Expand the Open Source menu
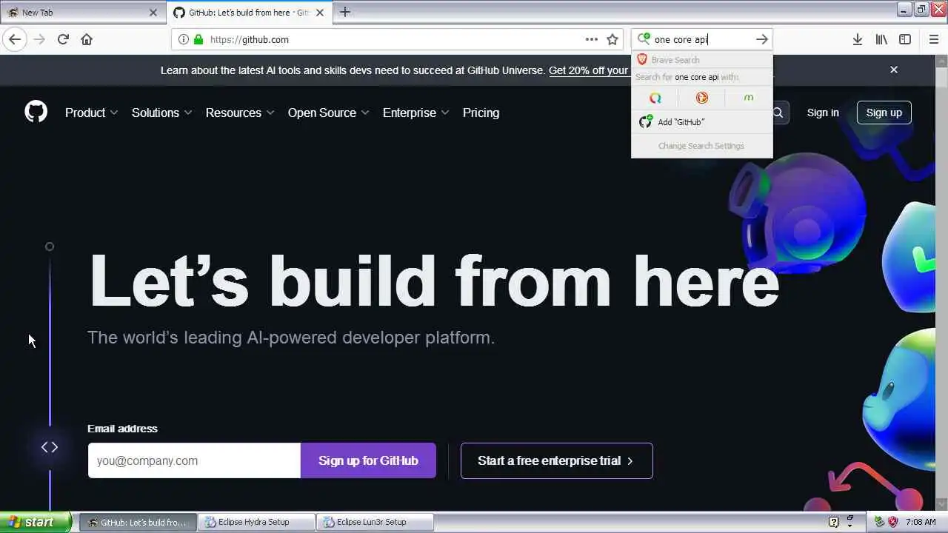Viewport: 948px width, 533px height. pyautogui.click(x=328, y=113)
